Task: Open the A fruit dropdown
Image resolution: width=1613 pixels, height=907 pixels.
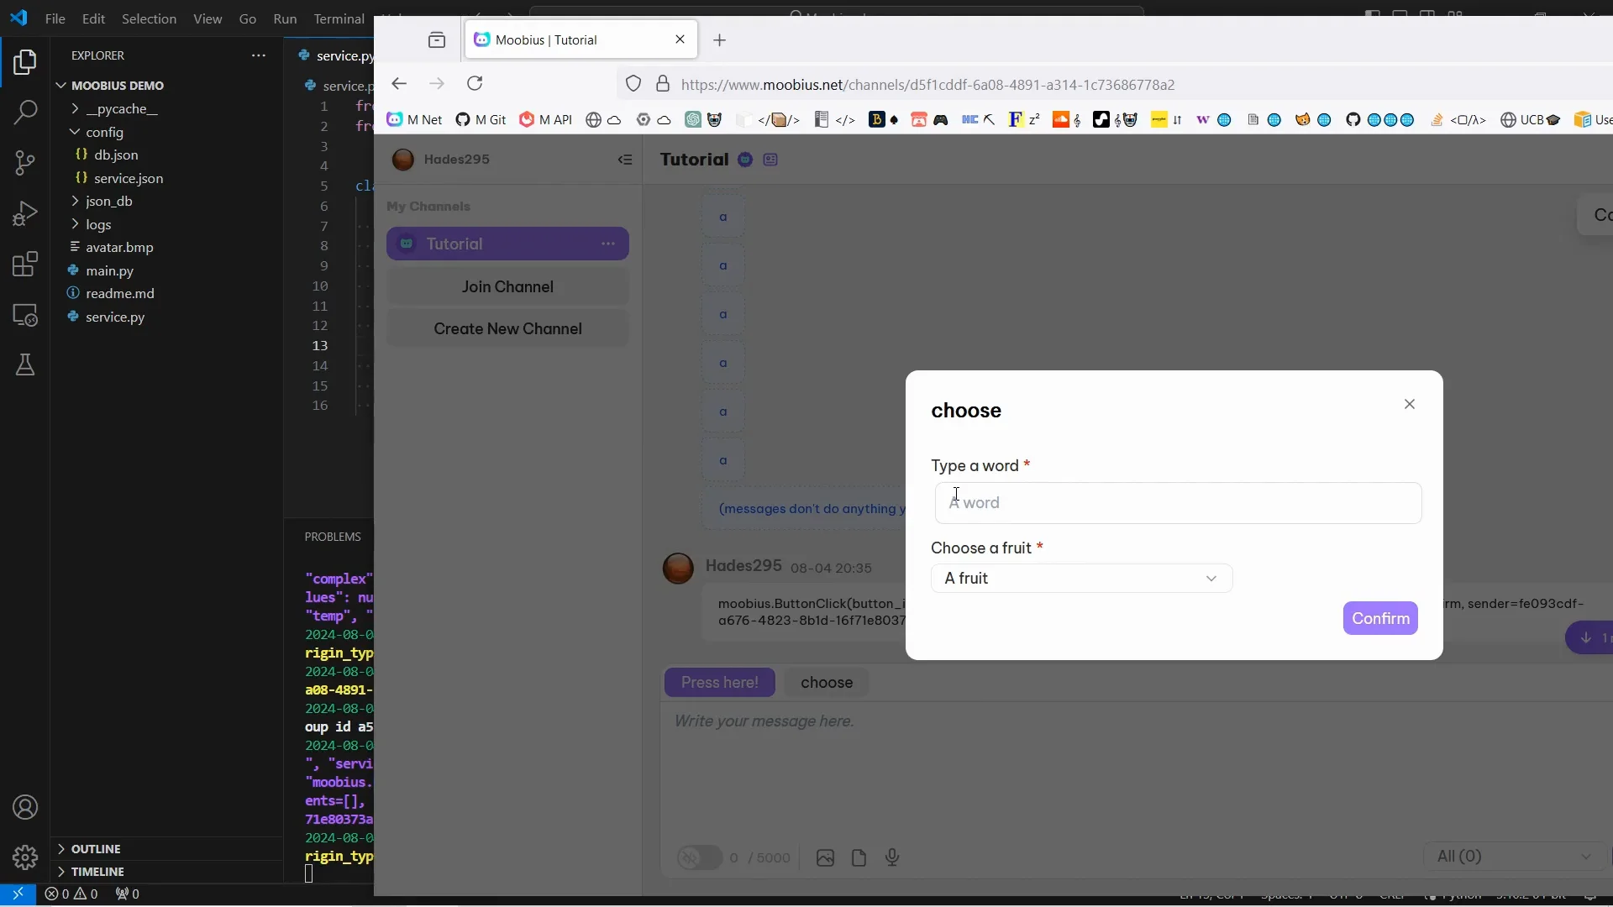Action: point(1081,579)
